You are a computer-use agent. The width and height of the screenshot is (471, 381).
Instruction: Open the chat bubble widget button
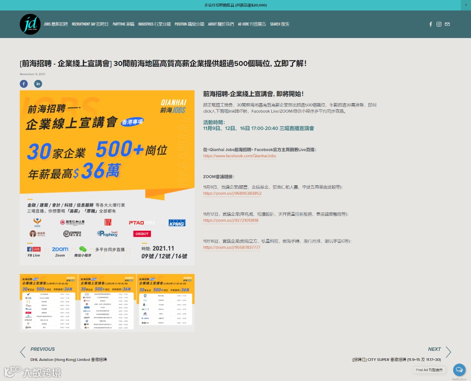(459, 370)
